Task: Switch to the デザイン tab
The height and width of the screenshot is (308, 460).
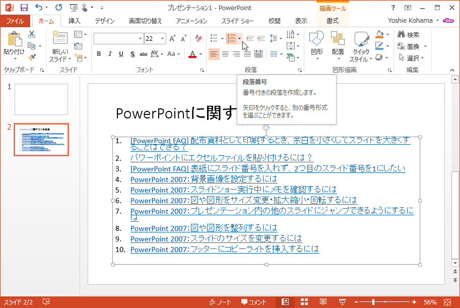Action: (x=104, y=21)
